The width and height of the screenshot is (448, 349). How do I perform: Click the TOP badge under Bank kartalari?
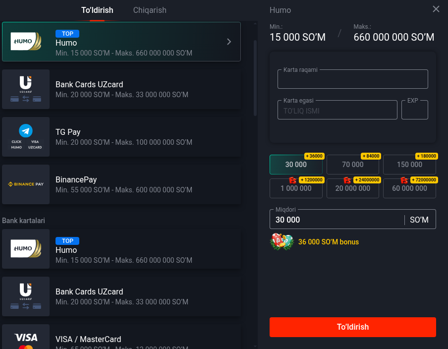point(67,241)
